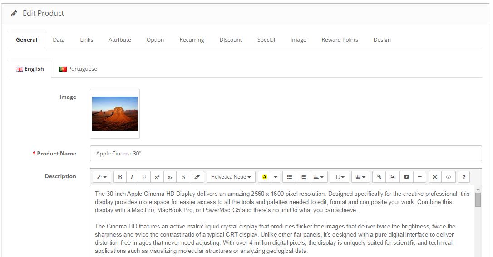Click the description editor scrollbar thumb

point(478,199)
